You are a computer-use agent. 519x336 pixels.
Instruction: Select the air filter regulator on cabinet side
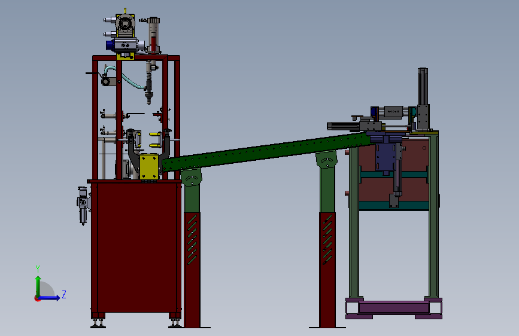pyautogui.click(x=83, y=205)
